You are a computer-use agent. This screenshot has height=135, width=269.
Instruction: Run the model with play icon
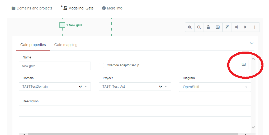246,27
